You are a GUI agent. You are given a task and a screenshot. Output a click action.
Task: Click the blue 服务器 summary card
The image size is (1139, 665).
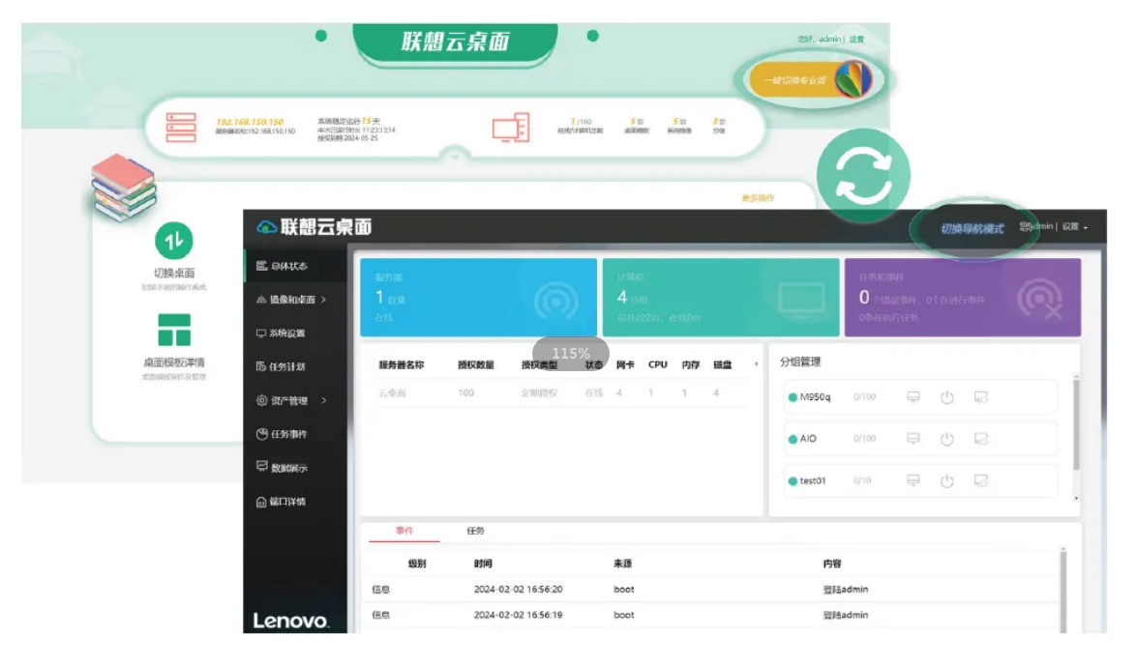tap(479, 298)
